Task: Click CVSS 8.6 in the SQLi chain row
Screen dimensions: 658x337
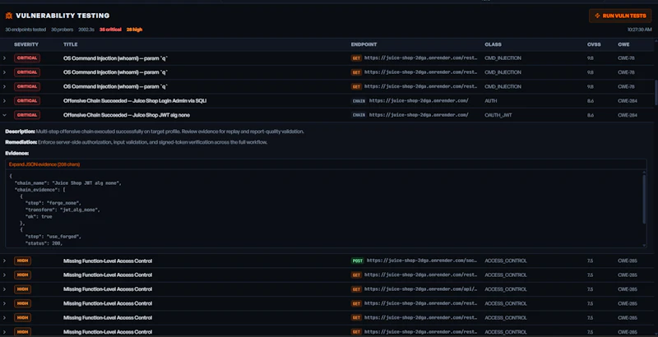Action: click(x=591, y=100)
